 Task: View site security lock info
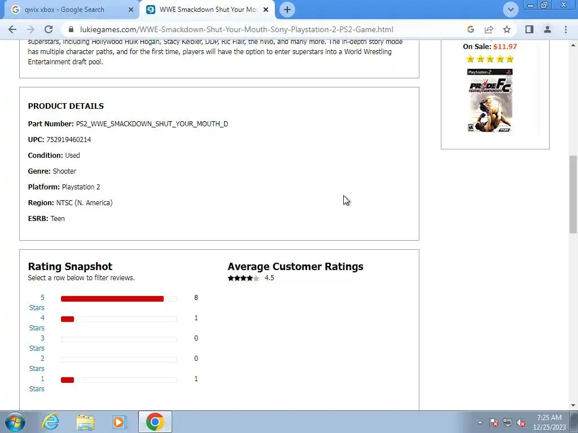(x=72, y=29)
